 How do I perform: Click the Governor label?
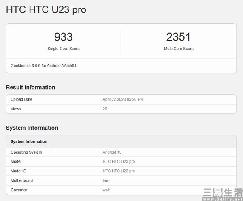[x=19, y=190]
